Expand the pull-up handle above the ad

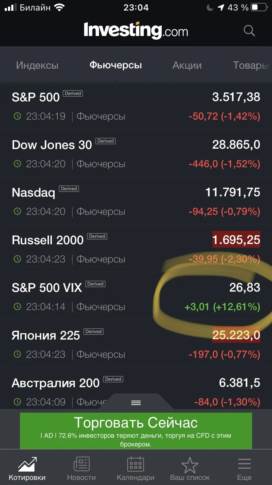(x=136, y=402)
